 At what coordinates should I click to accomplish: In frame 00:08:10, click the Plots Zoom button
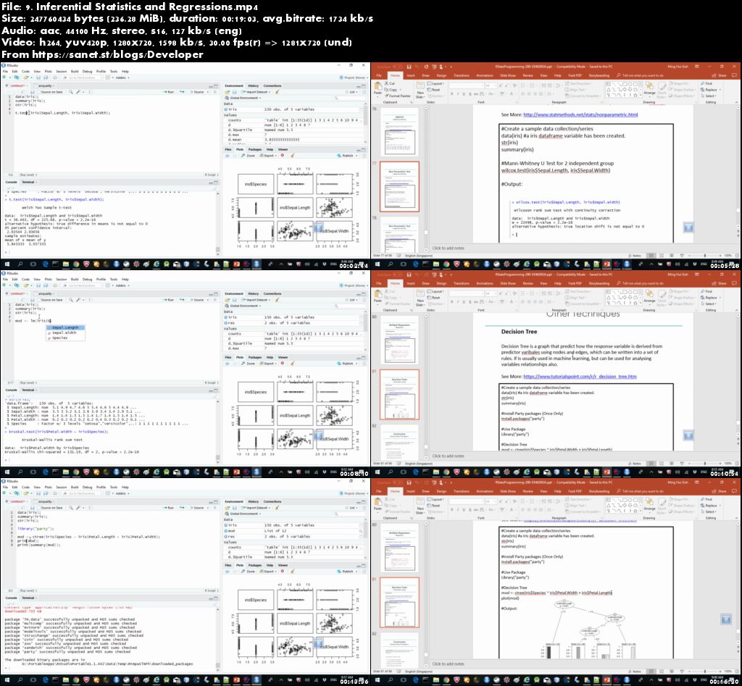[x=249, y=364]
